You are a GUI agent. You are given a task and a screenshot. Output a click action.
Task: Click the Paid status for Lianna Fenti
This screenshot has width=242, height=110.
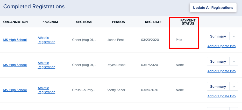pos(179,40)
